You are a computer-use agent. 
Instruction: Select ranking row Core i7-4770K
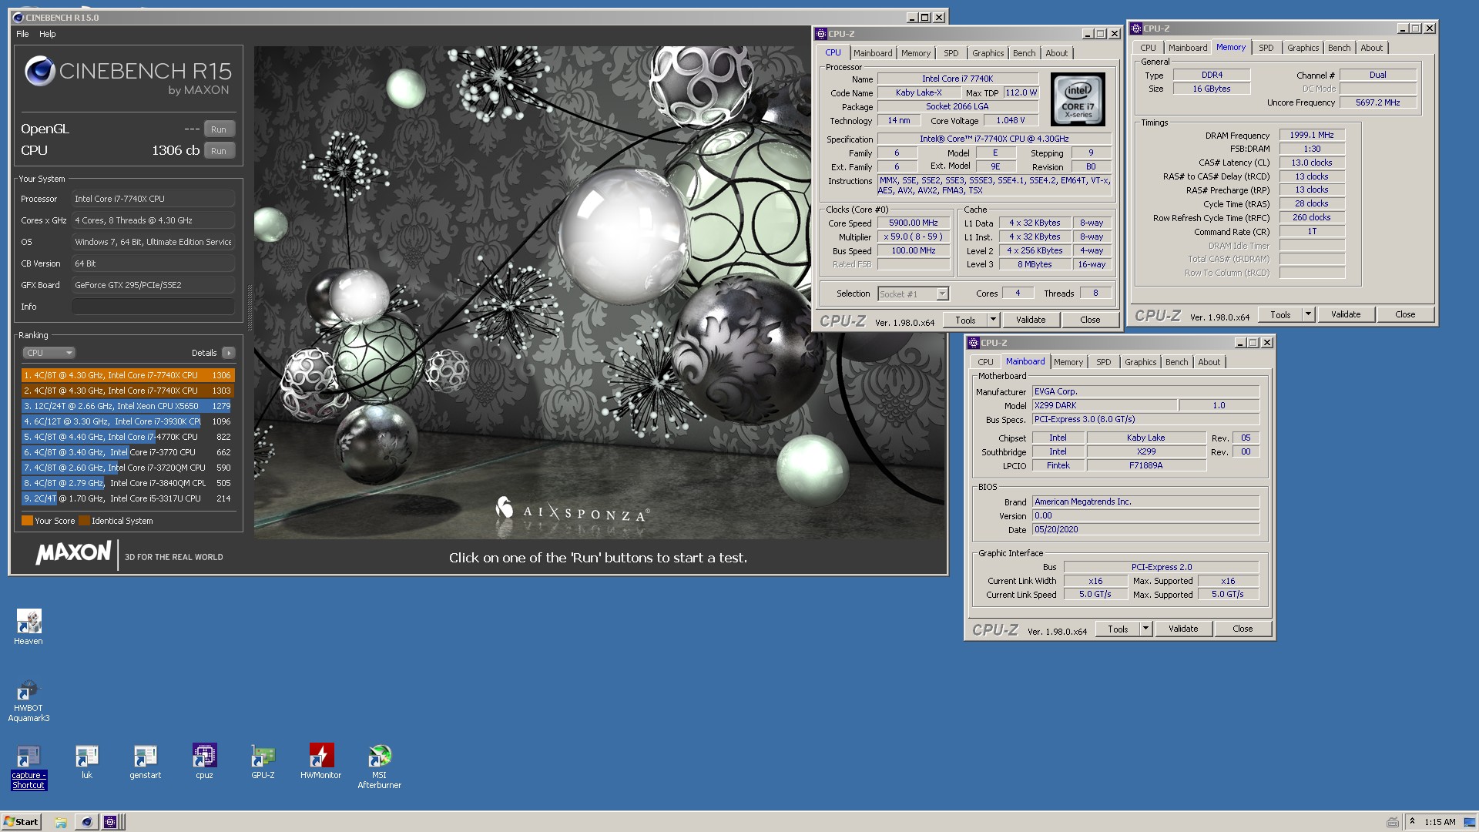click(128, 437)
